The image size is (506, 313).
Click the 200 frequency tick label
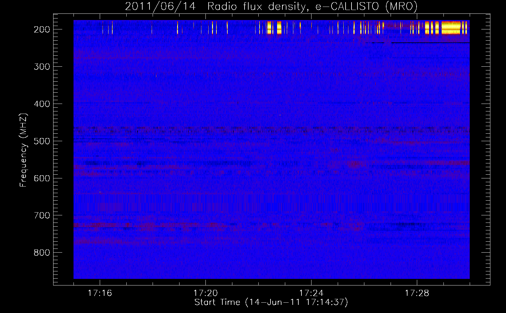42,29
